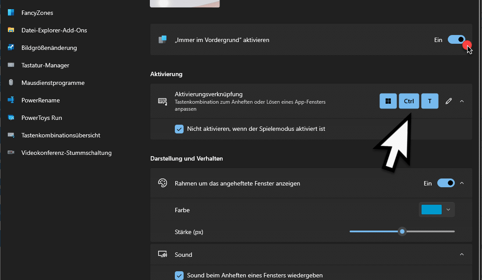The width and height of the screenshot is (482, 280).
Task: Click the Always-on-top icon beside 'Immer im Vordergrund'
Action: pos(162,40)
